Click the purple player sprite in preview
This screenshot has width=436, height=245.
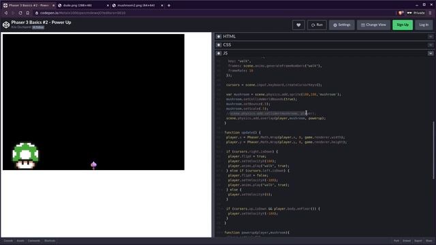(x=94, y=165)
